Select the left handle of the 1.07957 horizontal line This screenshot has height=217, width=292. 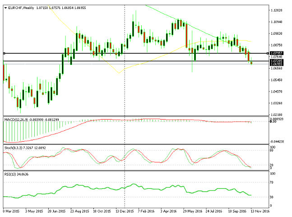coord(4,53)
